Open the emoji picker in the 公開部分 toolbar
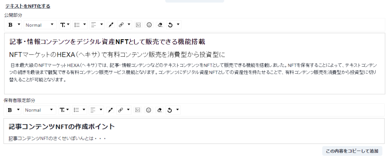This screenshot has width=392, height=158. (149, 25)
